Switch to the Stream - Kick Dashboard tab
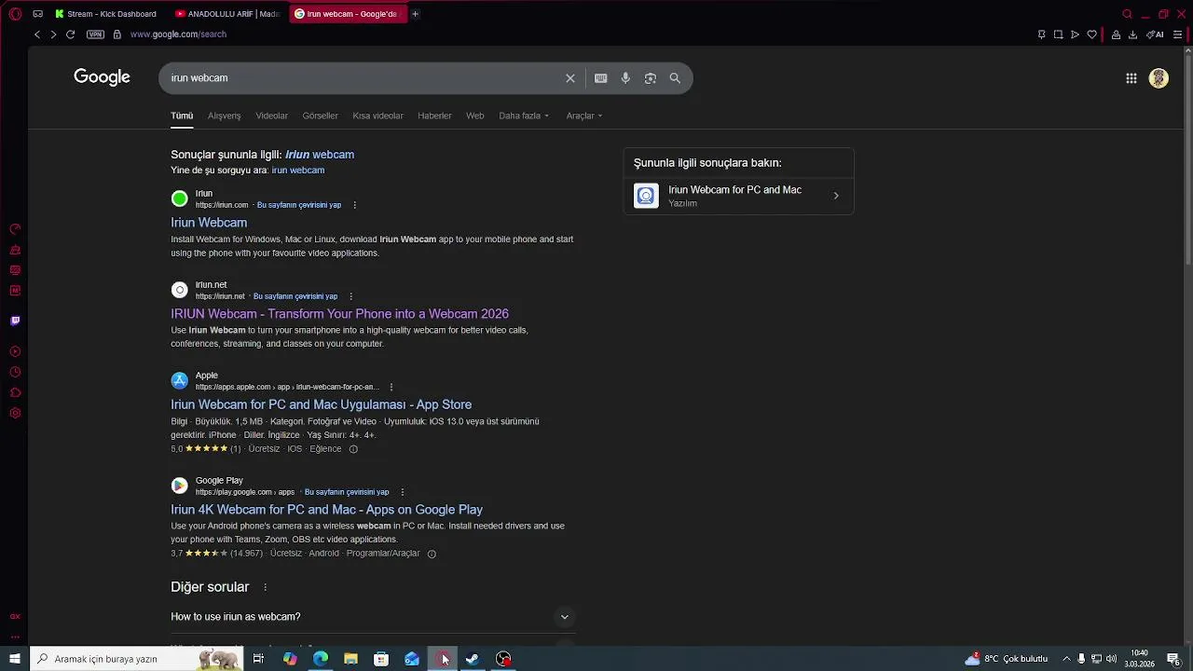The height and width of the screenshot is (671, 1193). tap(105, 14)
